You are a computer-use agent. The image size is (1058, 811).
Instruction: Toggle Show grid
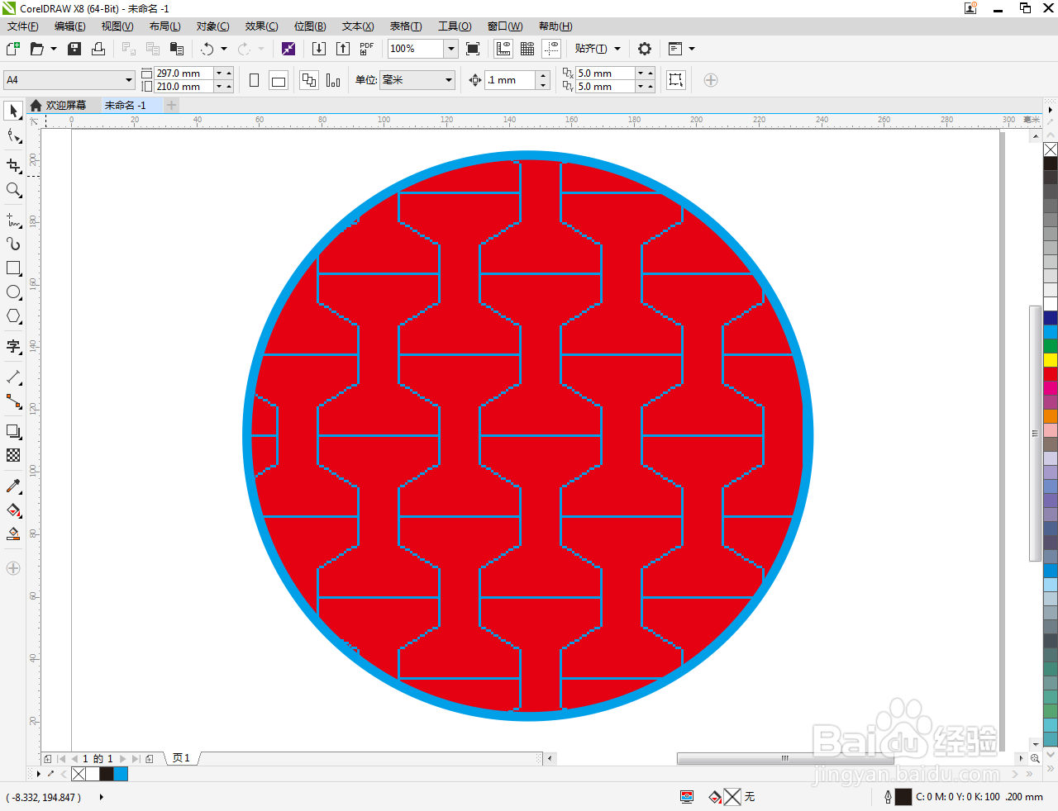coord(527,49)
